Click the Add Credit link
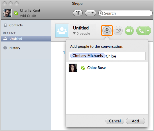Image resolution: width=154 pixels, height=131 pixels. tap(28, 16)
